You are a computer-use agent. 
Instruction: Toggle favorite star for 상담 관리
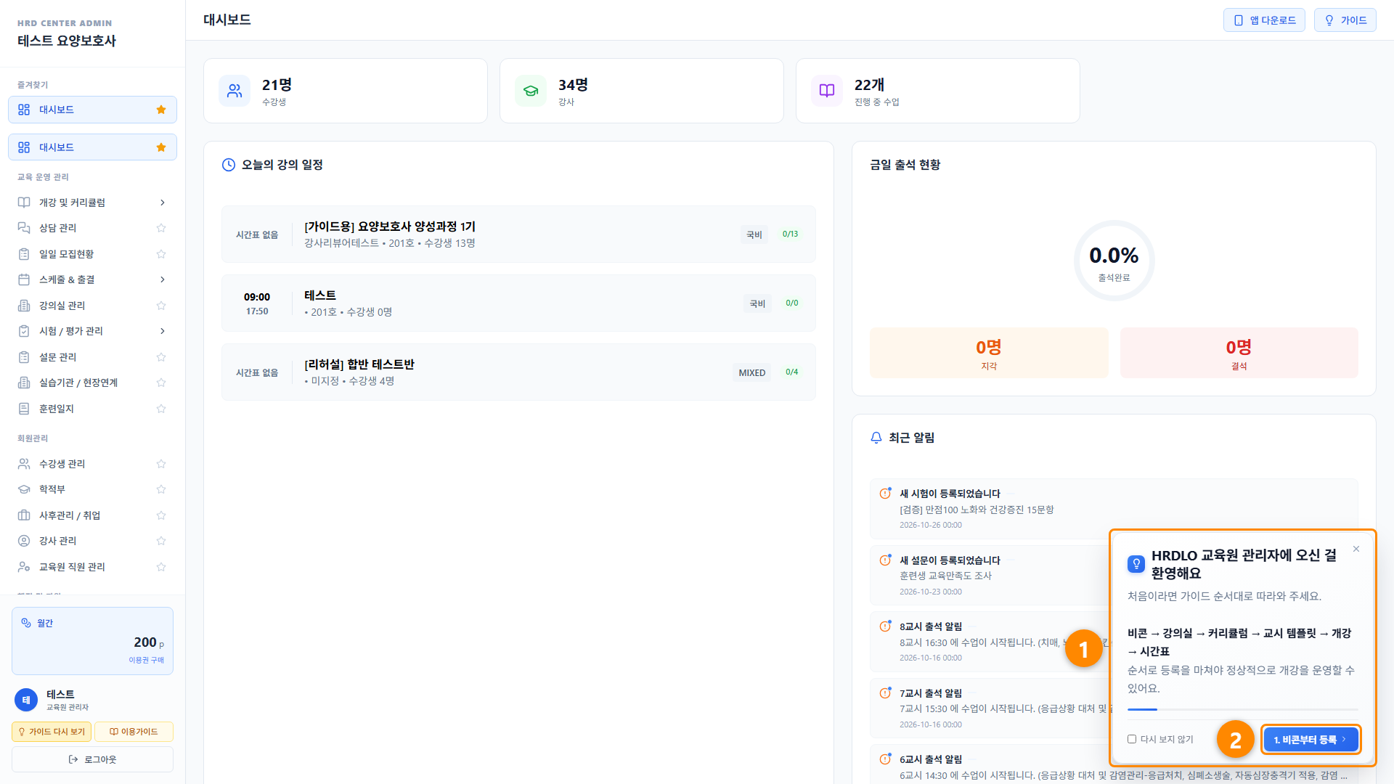point(161,228)
